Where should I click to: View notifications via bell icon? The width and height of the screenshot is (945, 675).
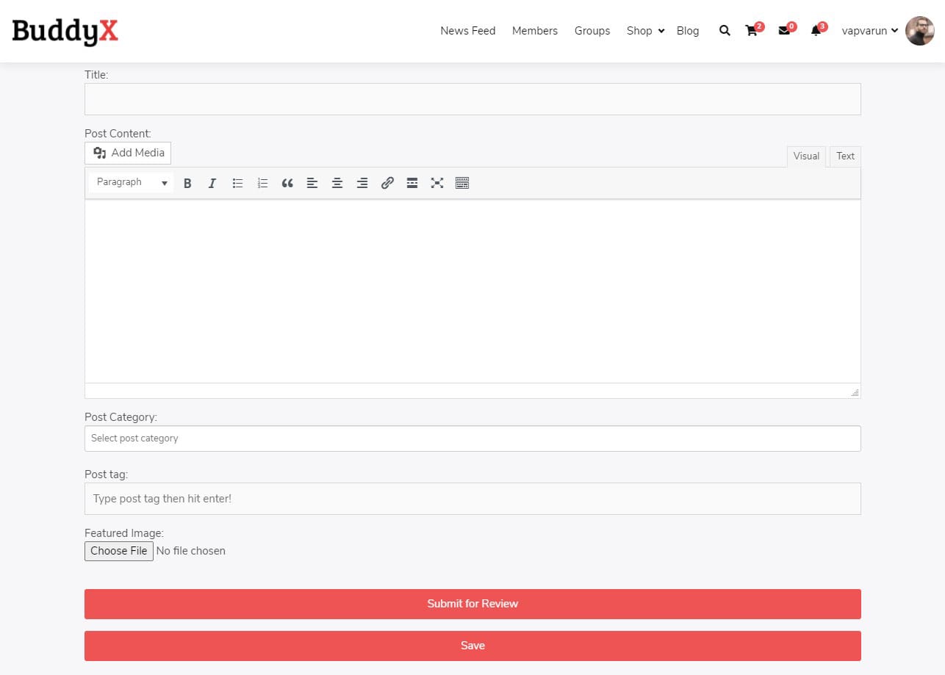(x=815, y=31)
